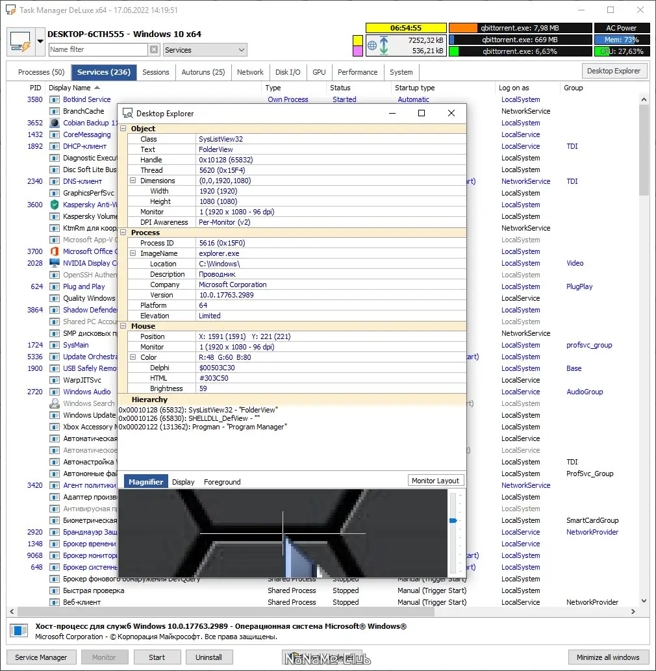
Task: Collapse the Object section
Action: [123, 129]
